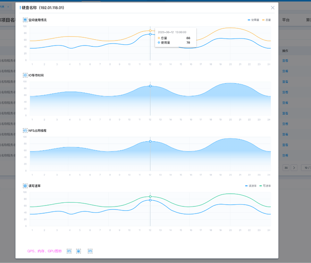The height and width of the screenshot is (263, 311).
Task: Select page 30 in pagination
Action: pos(286,168)
